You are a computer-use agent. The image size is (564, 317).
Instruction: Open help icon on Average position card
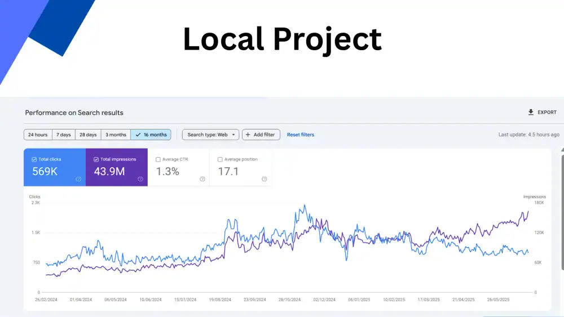(264, 179)
